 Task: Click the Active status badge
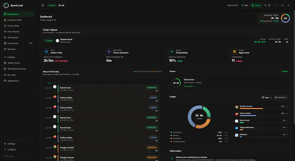coord(49,41)
